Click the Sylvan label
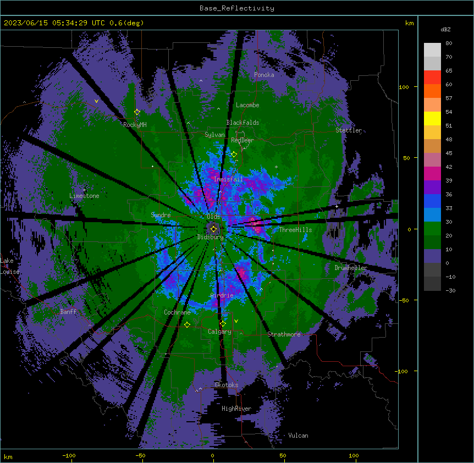Screen dimensions: 474x463 point(214,135)
